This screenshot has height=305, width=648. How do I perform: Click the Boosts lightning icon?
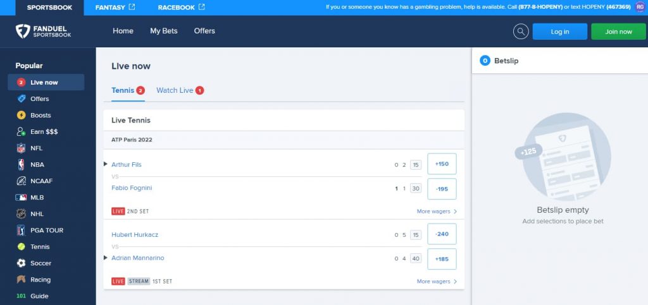[x=21, y=116]
